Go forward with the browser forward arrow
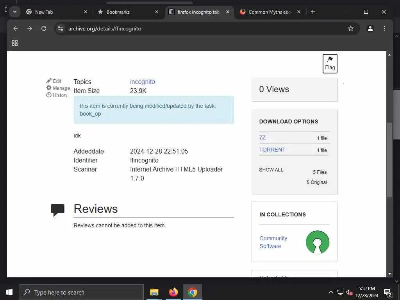 pos(30,29)
